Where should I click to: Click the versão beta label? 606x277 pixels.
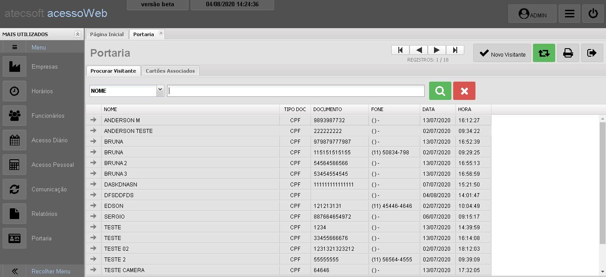[x=158, y=4]
